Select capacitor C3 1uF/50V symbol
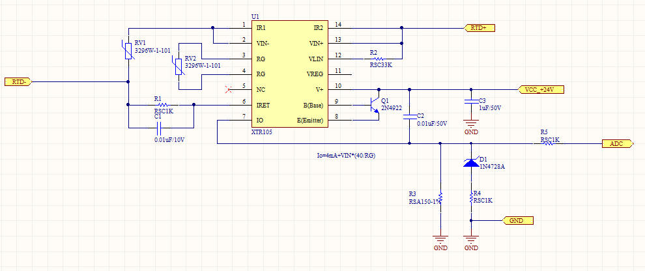The height and width of the screenshot is (271, 645). (471, 102)
